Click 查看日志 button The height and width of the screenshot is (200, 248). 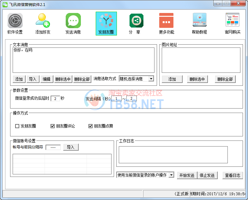[x=233, y=175]
